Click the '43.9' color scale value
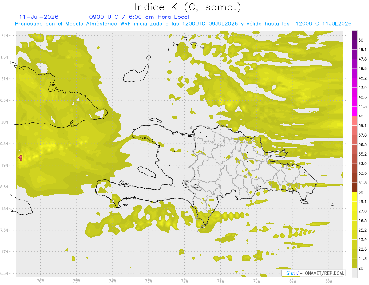 (363, 88)
